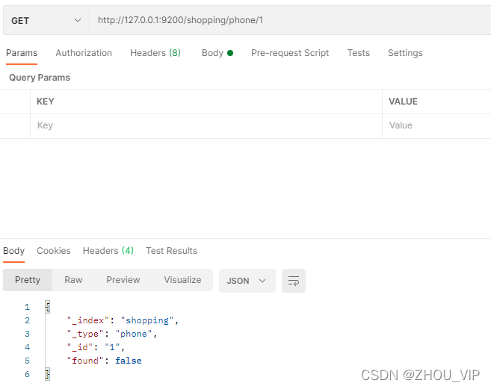Open the JSON format dropdown
Screen dimensions: 491x389
point(247,281)
